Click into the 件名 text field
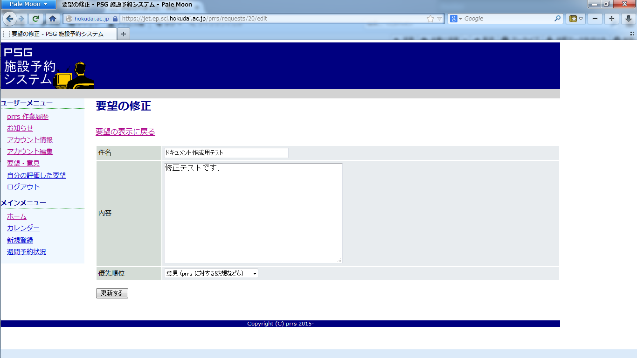This screenshot has width=637, height=360. tap(226, 152)
